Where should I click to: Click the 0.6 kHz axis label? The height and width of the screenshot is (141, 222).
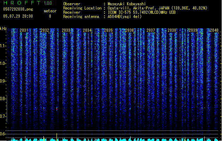click(x=3, y=134)
